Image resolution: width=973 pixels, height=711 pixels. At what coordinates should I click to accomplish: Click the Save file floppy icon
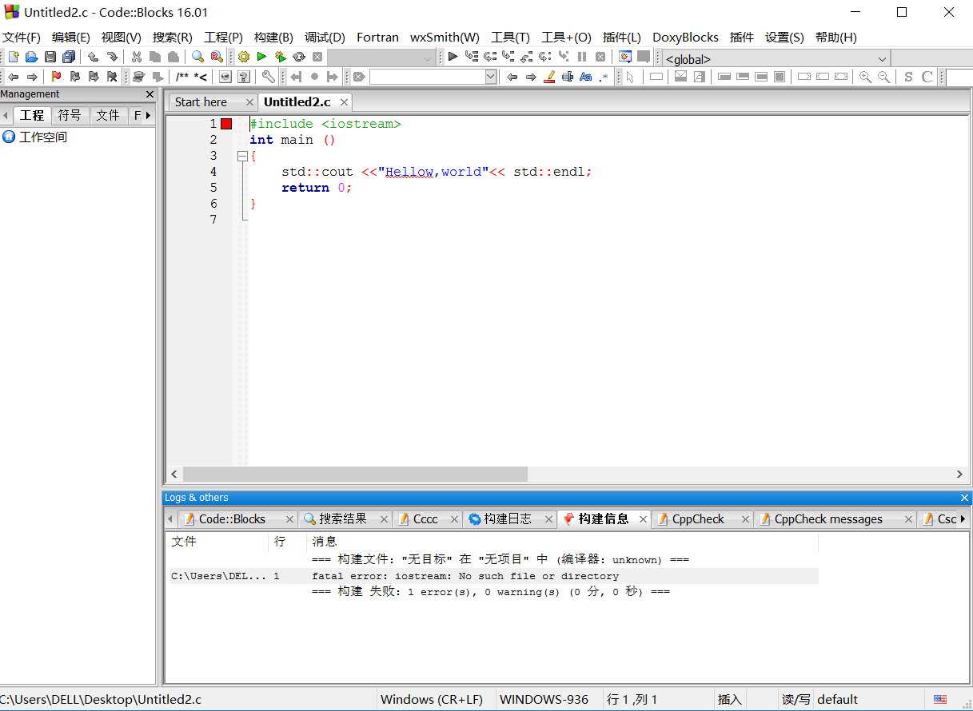click(x=50, y=57)
